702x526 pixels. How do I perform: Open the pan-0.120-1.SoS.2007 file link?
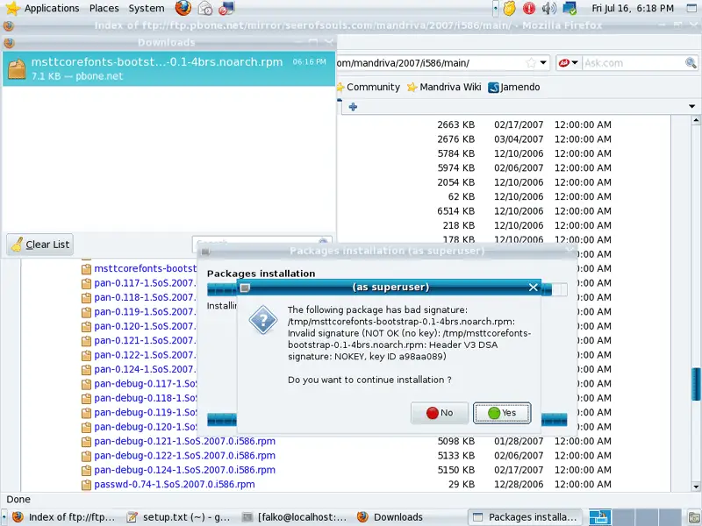(x=145, y=326)
